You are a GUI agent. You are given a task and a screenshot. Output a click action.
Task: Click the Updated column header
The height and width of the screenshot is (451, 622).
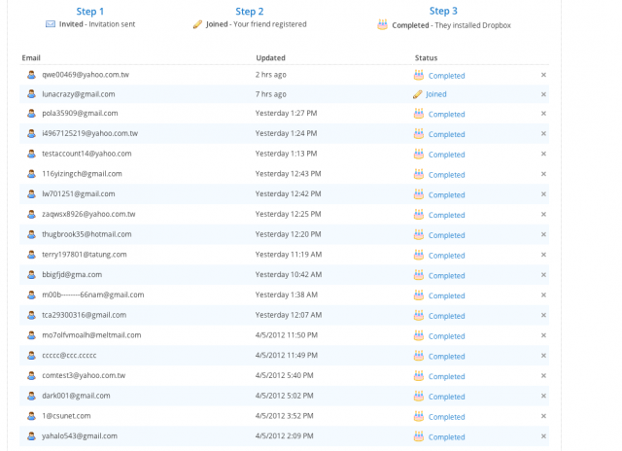[270, 58]
